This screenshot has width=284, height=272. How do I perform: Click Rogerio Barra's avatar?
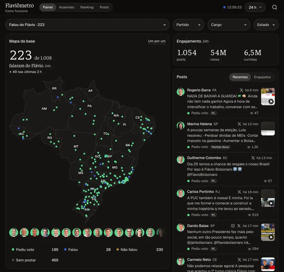point(180,92)
